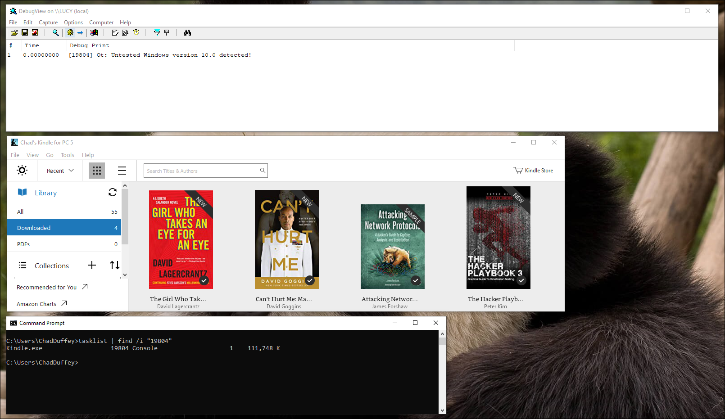
Task: Click Command Prompt scrollbar down arrow
Action: point(442,410)
